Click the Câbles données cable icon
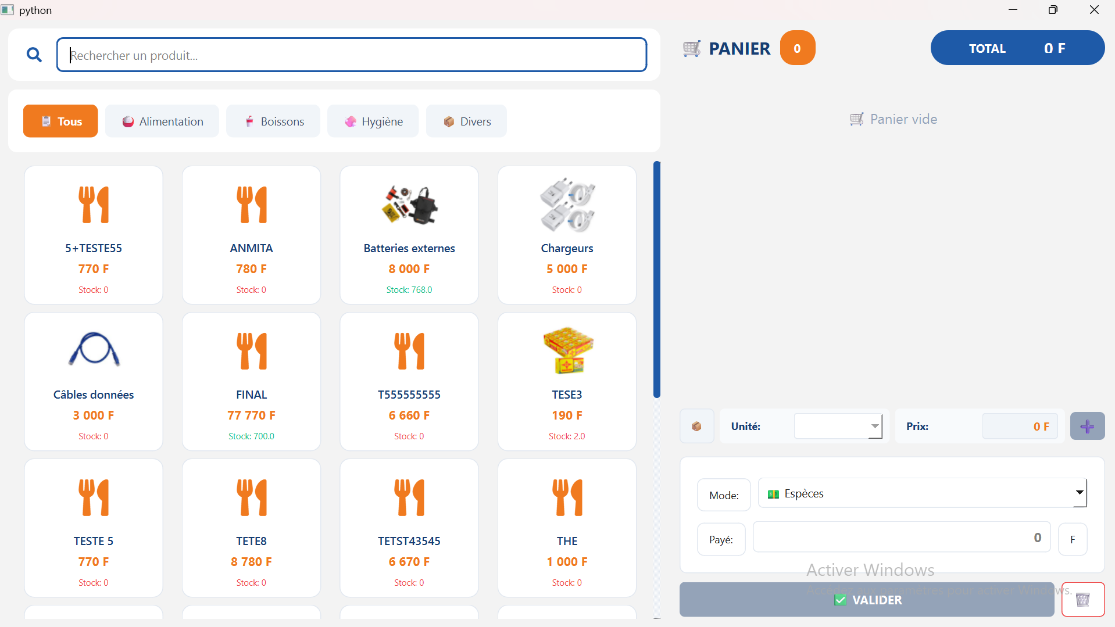This screenshot has height=627, width=1115. [x=94, y=349]
